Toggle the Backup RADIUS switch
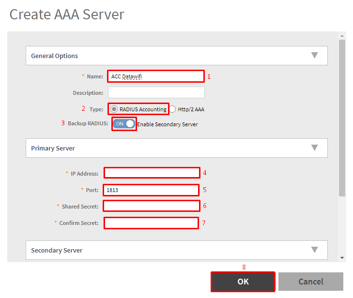Image resolution: width=353 pixels, height=298 pixels. coord(124,124)
